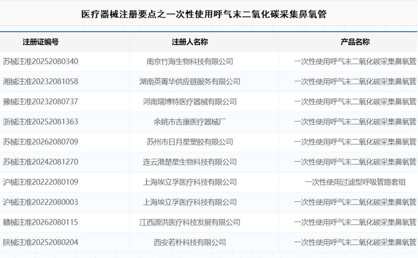Click 上海埃立孚医疗科技有限公司 in the 沪械注准20222080109 row
The width and height of the screenshot is (418, 258).
click(189, 182)
